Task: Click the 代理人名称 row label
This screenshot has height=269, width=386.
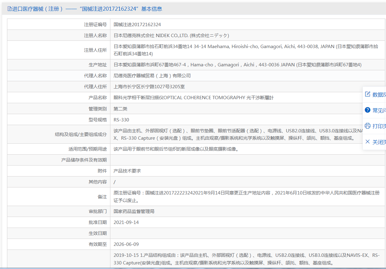Action: [x=95, y=75]
